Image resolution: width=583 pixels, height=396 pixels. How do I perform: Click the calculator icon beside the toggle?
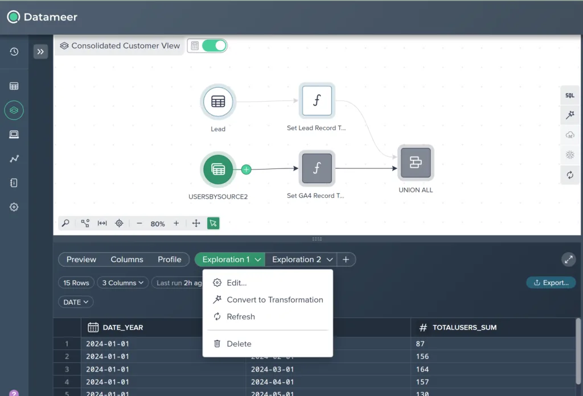195,46
